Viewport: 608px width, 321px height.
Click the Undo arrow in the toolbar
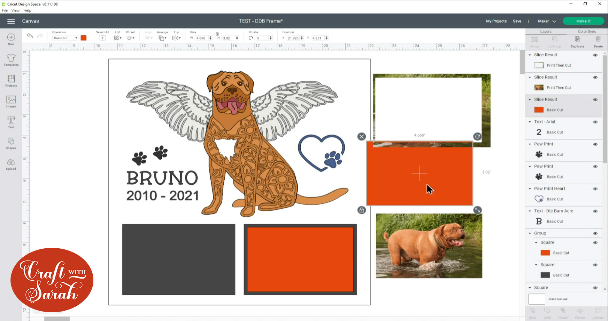point(30,35)
